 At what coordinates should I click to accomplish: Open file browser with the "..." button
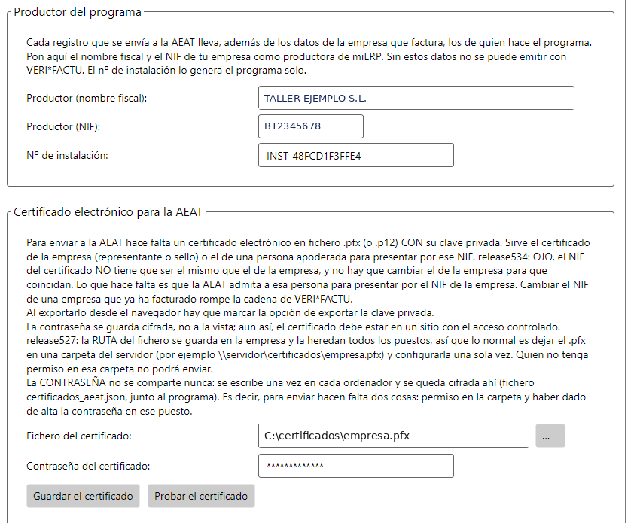click(x=550, y=436)
